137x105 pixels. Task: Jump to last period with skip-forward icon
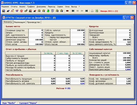86,11
